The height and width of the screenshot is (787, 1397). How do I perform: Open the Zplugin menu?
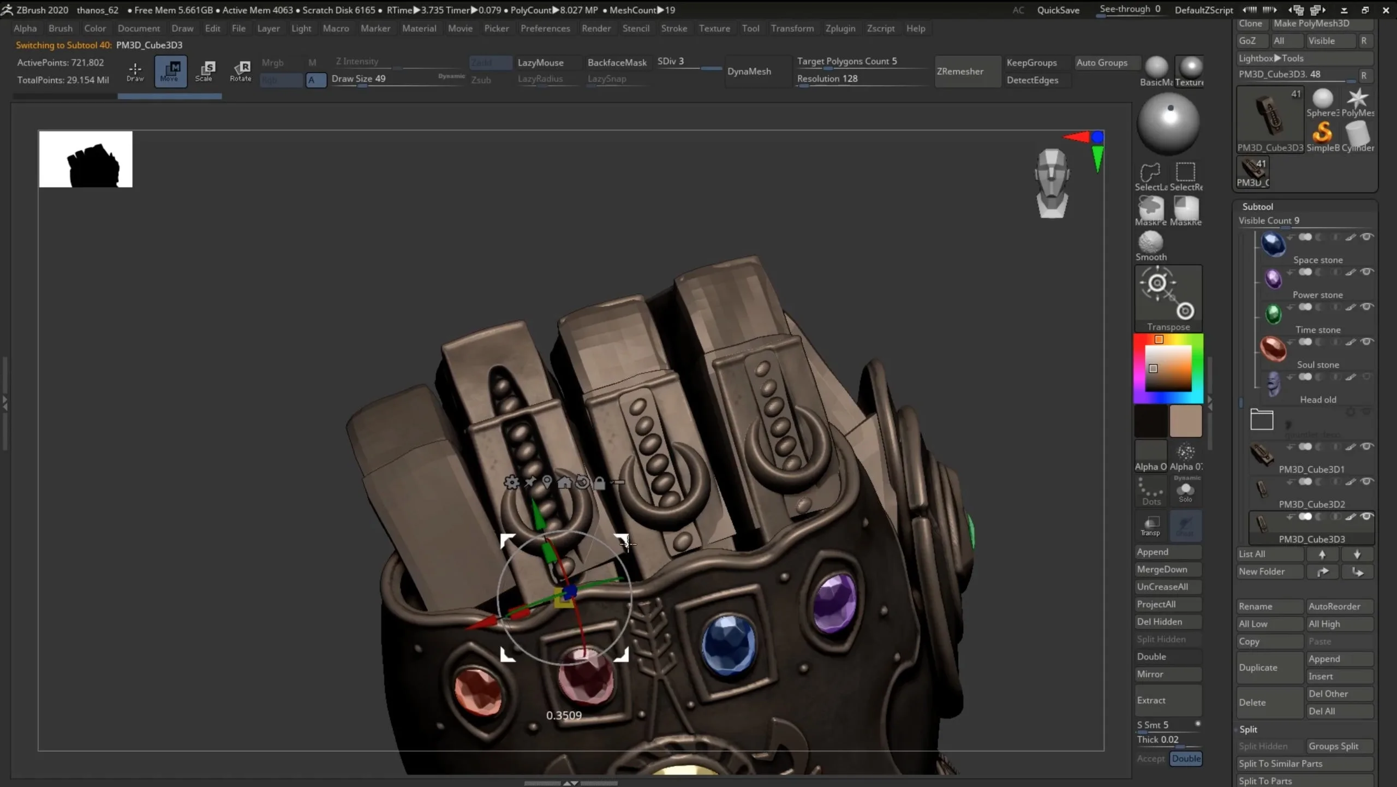tap(840, 28)
